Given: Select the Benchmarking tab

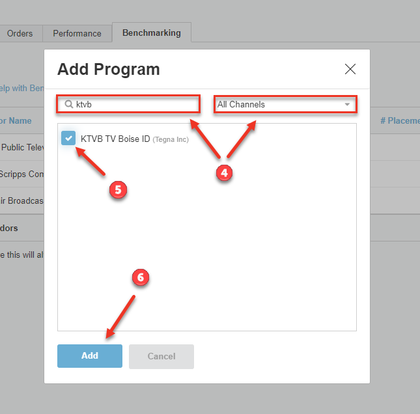Looking at the screenshot, I should click(x=151, y=33).
